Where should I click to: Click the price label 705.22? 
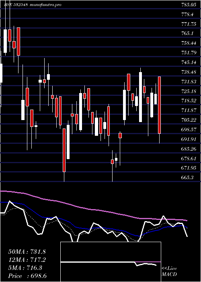[188, 120]
